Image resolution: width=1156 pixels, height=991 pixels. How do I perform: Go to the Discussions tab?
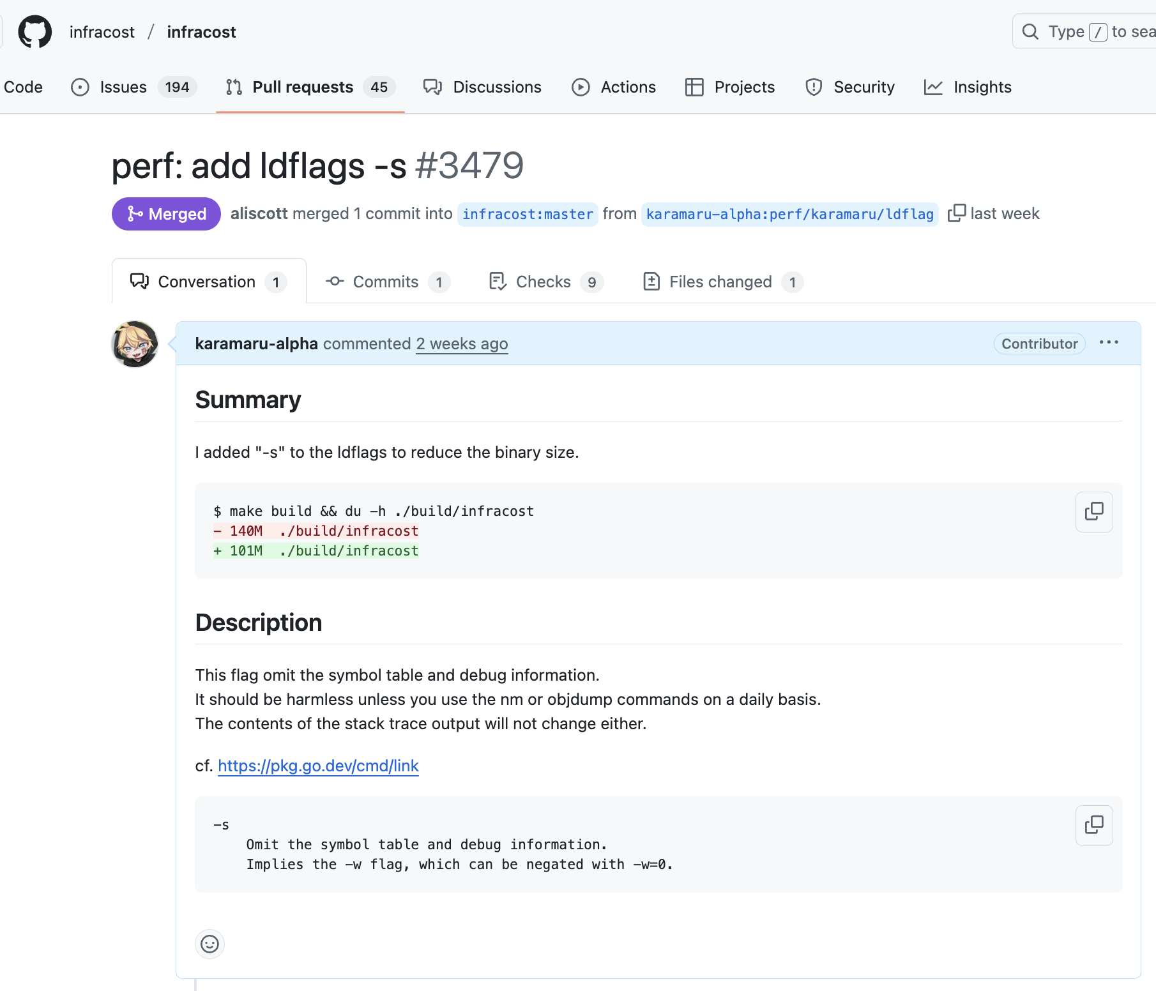point(483,87)
